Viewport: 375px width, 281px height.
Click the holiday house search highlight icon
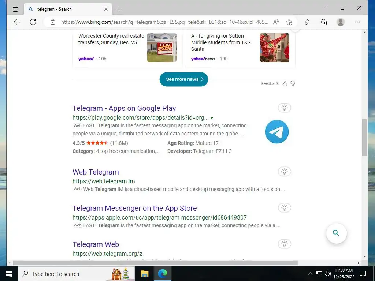click(x=121, y=274)
